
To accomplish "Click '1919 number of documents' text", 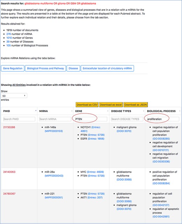I will pyautogui.click(x=22, y=30).
